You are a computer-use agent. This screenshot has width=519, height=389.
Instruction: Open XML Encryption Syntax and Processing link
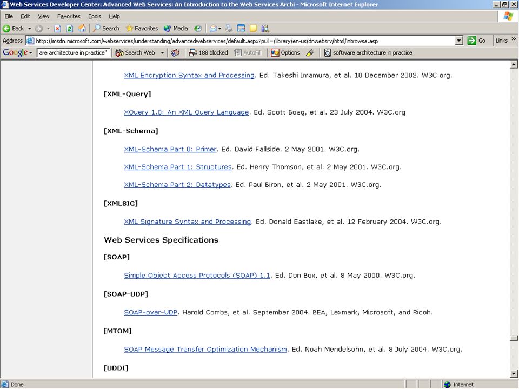[189, 75]
